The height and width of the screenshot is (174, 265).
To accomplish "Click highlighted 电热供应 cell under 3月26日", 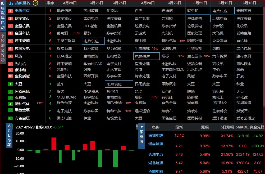I will (x=93, y=41).
